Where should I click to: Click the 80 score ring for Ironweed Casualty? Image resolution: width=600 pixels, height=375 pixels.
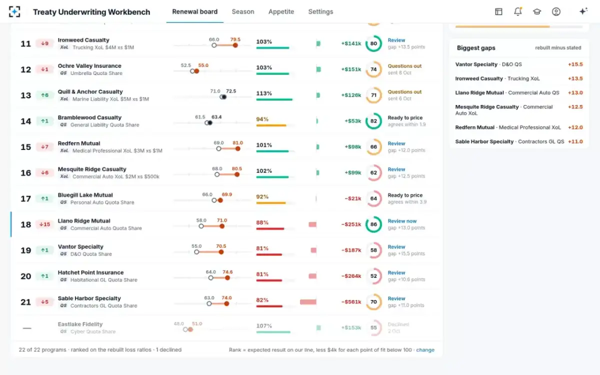373,43
